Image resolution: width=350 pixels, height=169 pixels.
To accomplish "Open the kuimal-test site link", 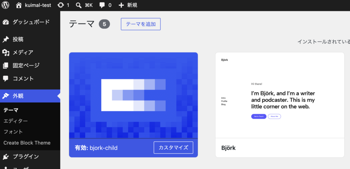I will tap(38, 5).
